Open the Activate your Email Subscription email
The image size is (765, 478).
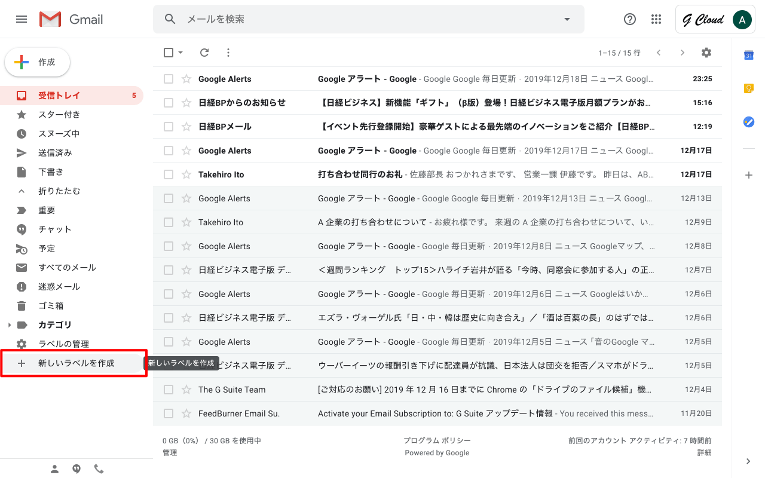[x=437, y=413]
